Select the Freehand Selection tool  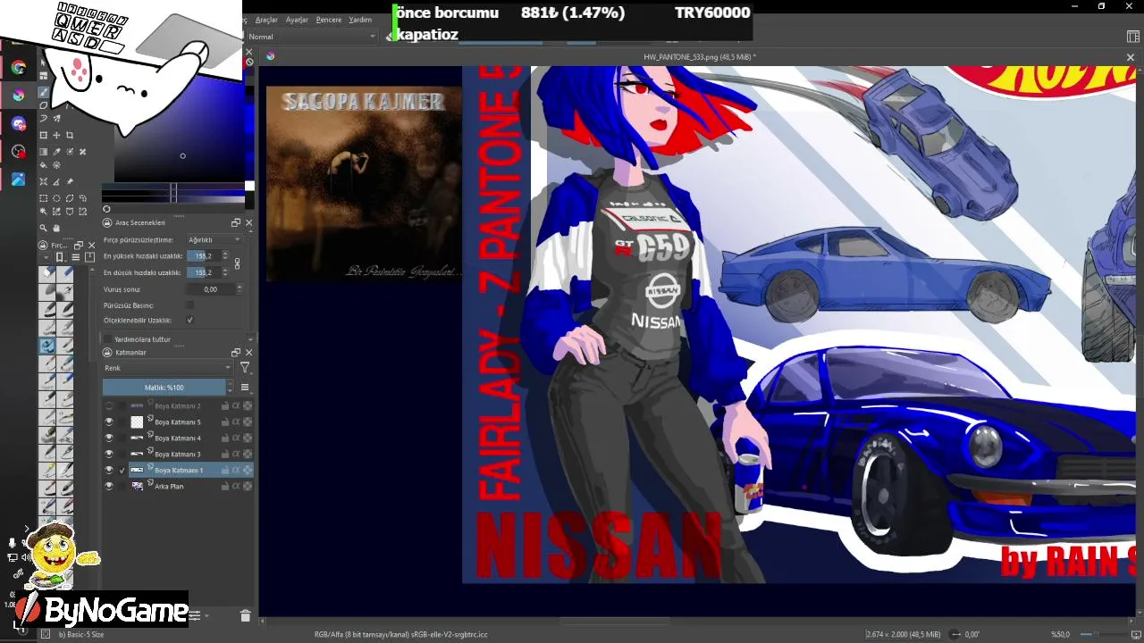(x=83, y=198)
